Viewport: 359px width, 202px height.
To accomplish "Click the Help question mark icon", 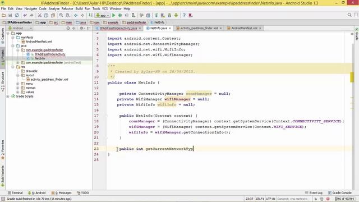I will [x=184, y=15].
